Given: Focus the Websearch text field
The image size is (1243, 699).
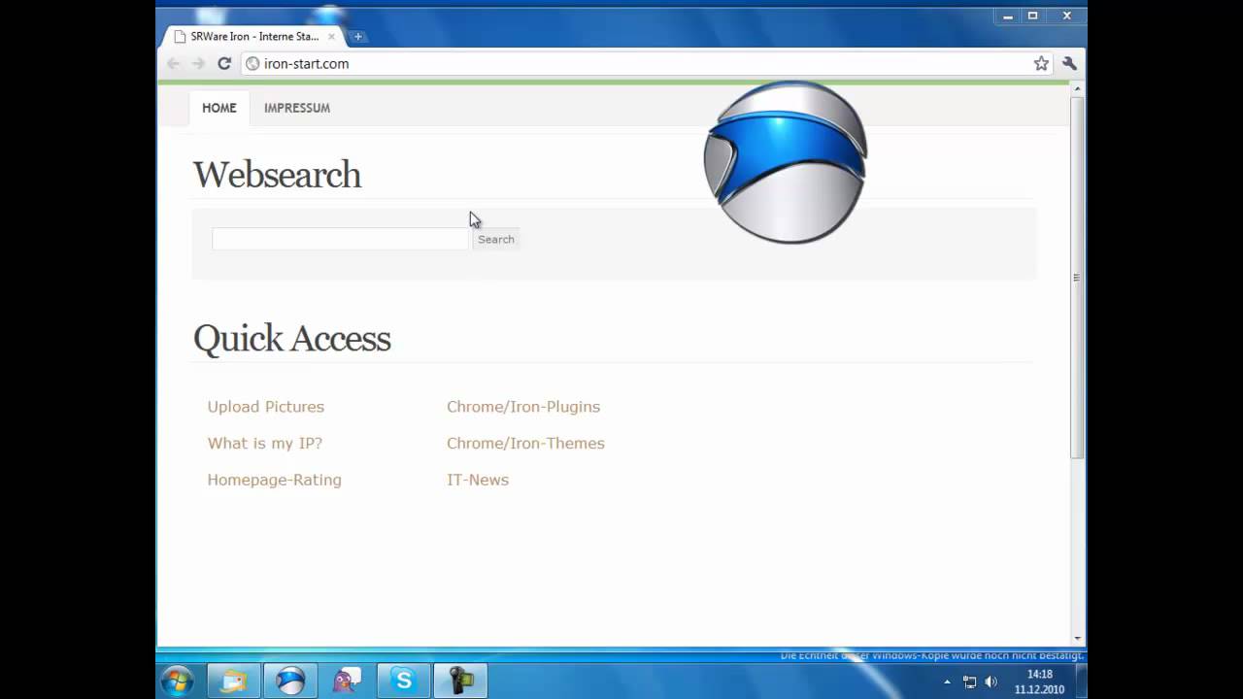Looking at the screenshot, I should click(x=340, y=239).
